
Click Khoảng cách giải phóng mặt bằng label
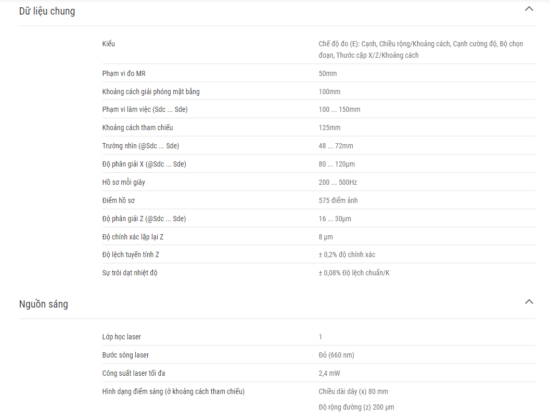pos(151,92)
